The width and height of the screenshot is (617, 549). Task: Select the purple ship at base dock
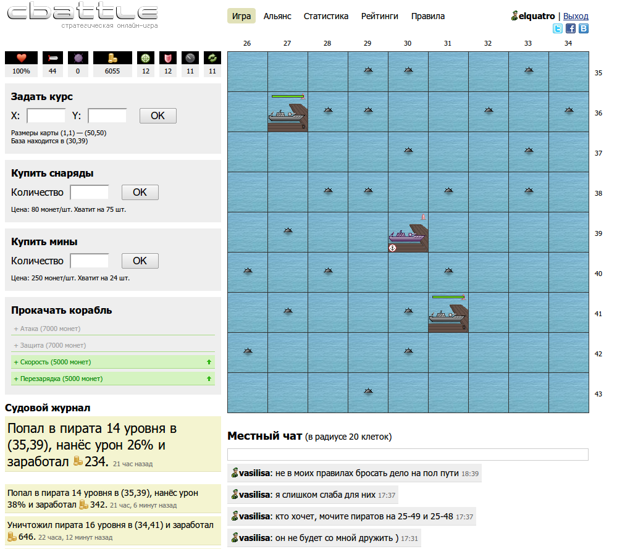[x=407, y=237]
